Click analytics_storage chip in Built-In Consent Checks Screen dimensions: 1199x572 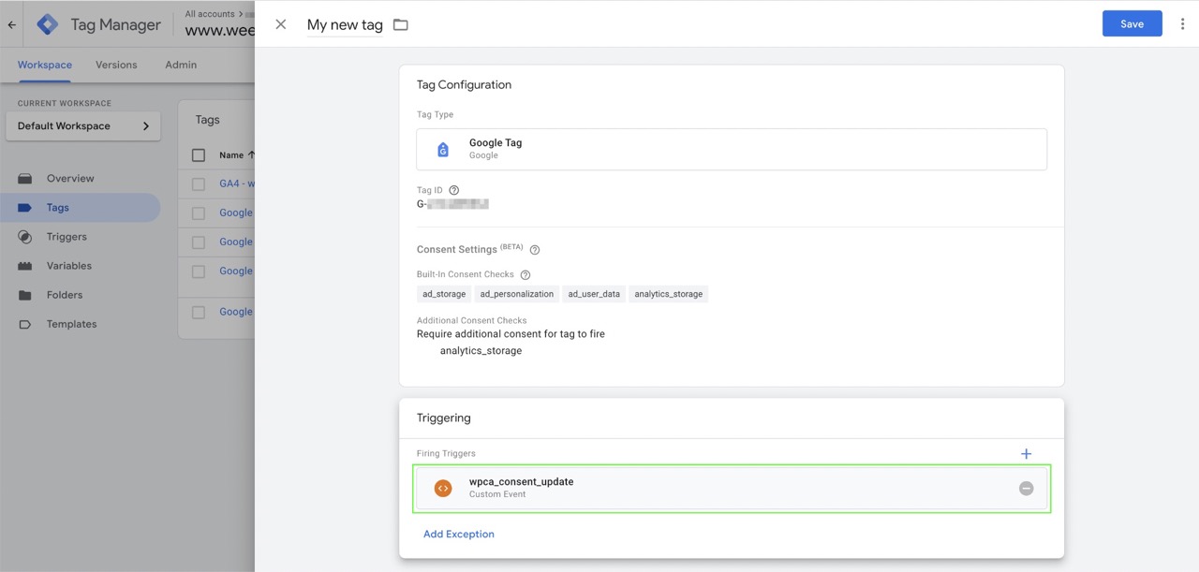click(x=668, y=294)
